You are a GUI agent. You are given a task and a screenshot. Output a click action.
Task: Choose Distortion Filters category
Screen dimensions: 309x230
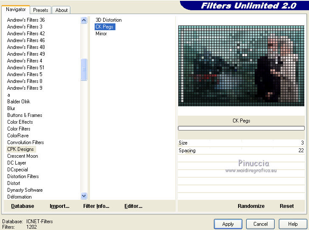click(x=23, y=176)
